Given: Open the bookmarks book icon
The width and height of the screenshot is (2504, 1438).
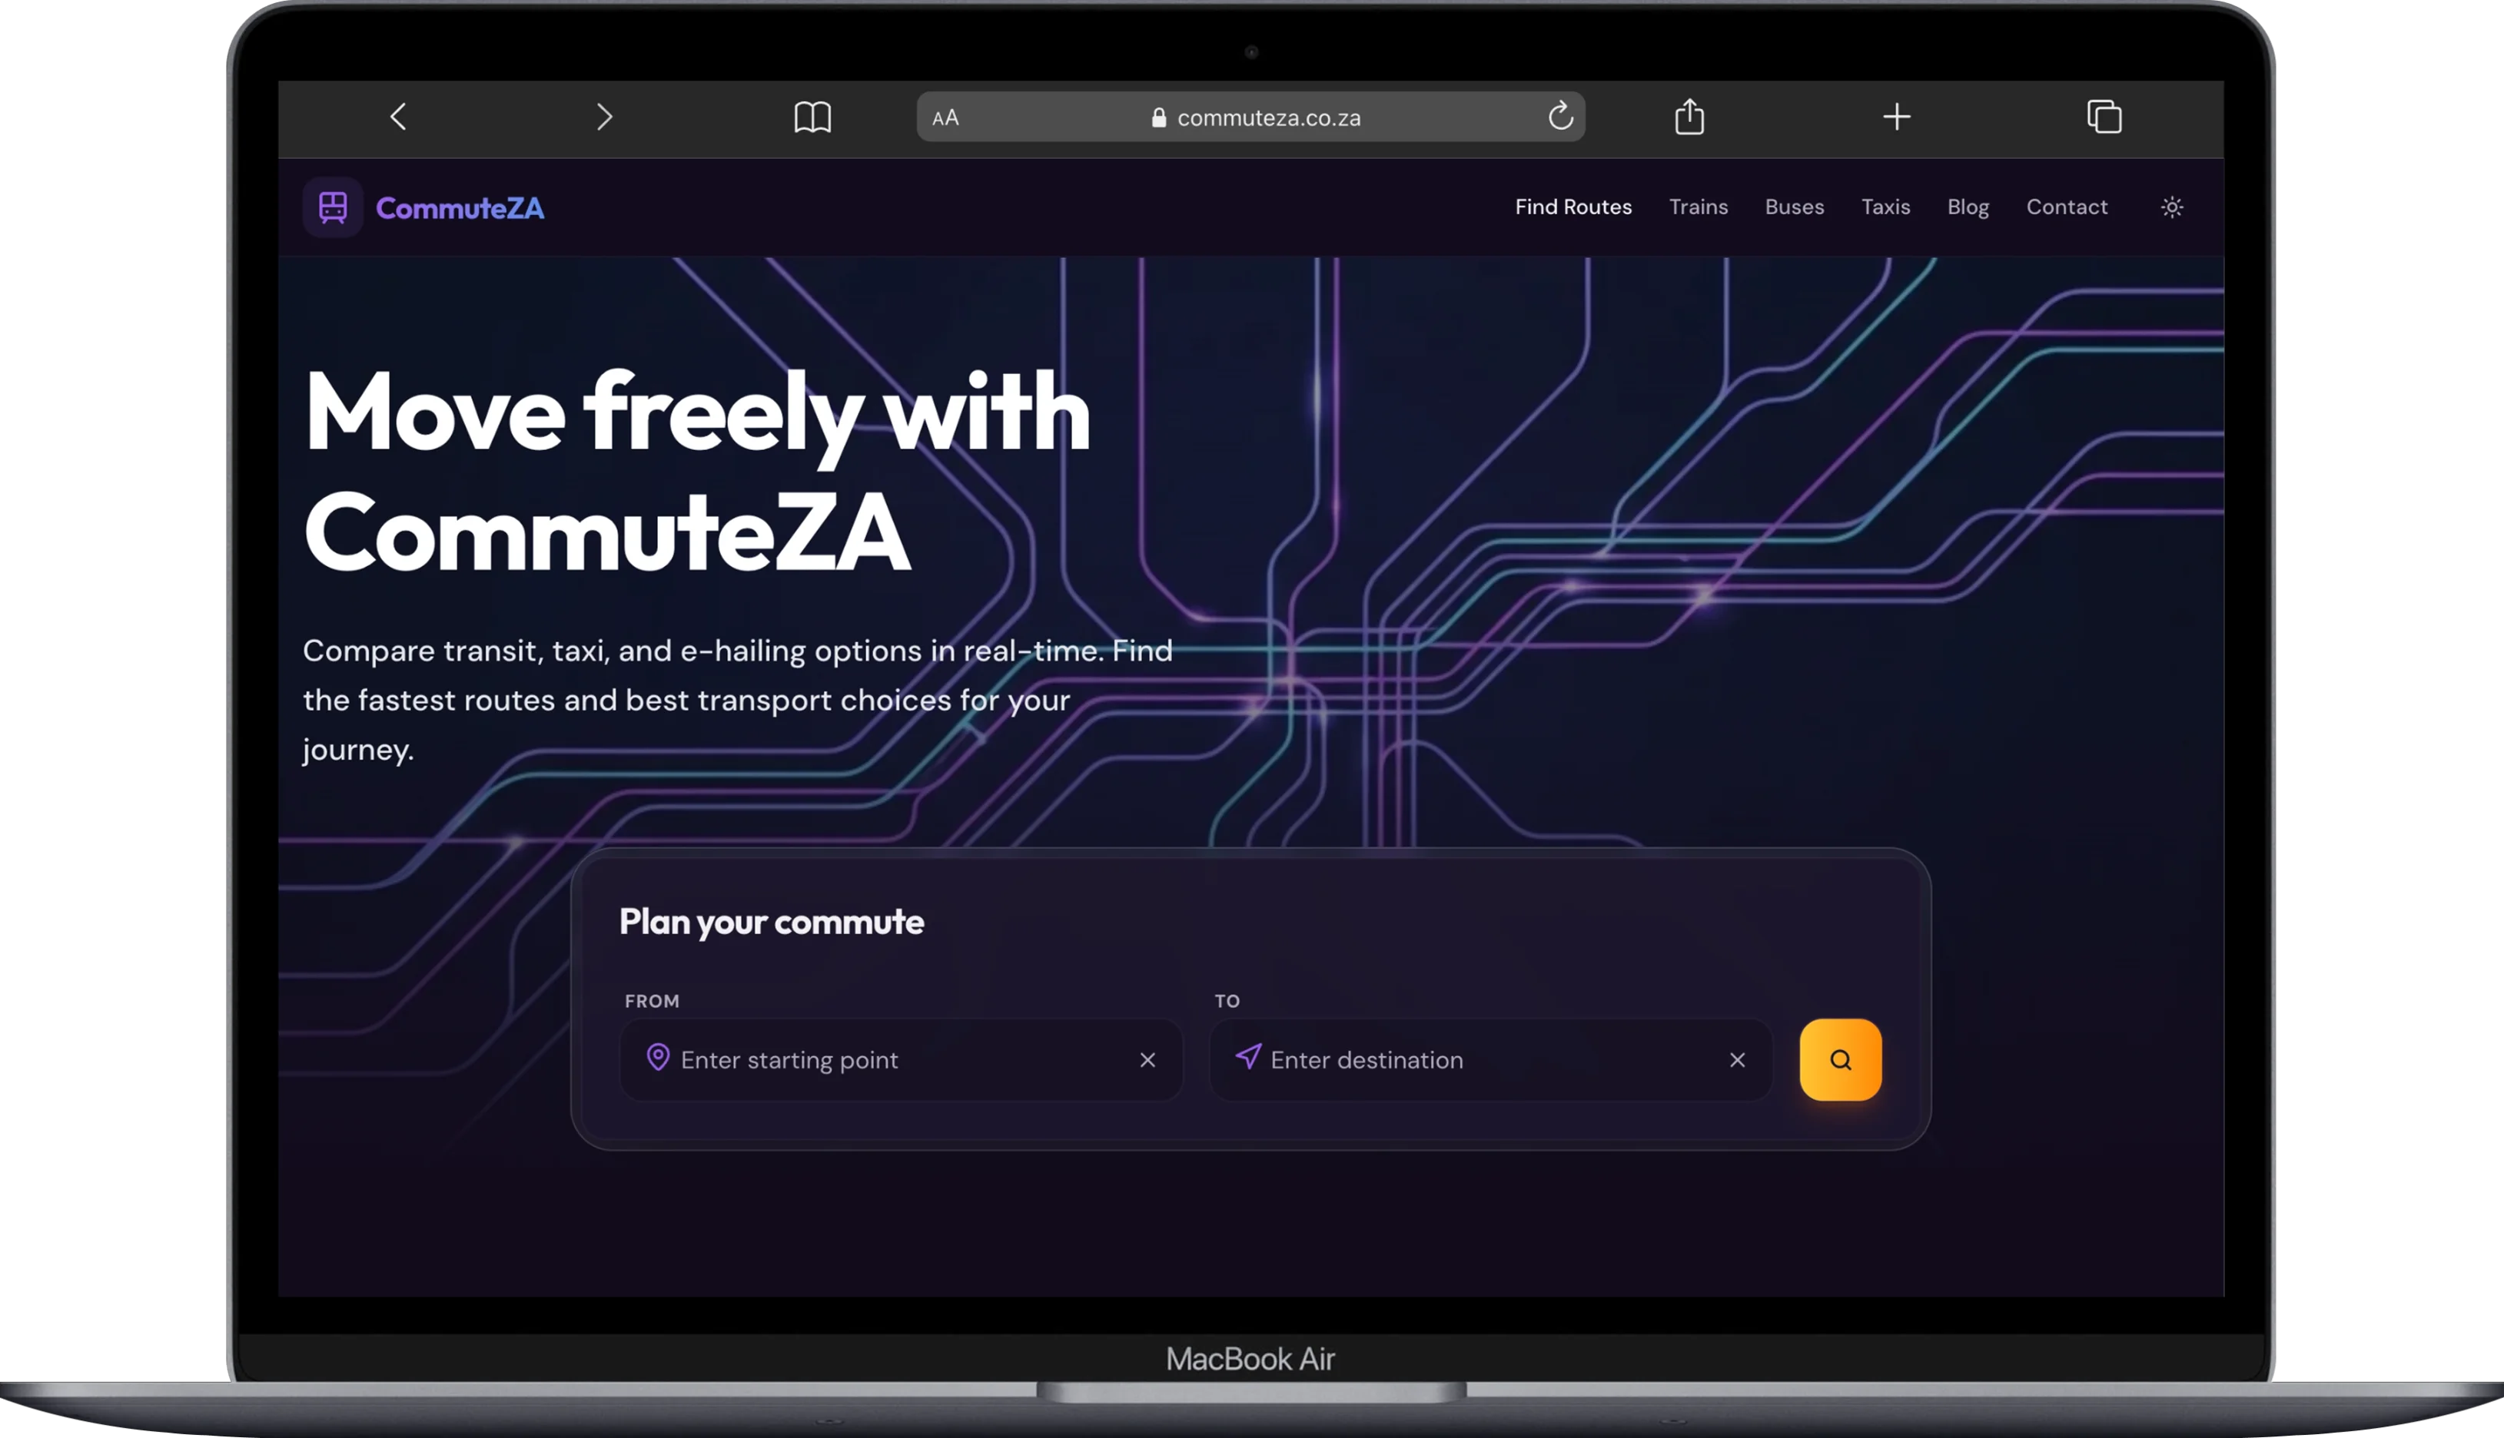Looking at the screenshot, I should click(x=812, y=117).
